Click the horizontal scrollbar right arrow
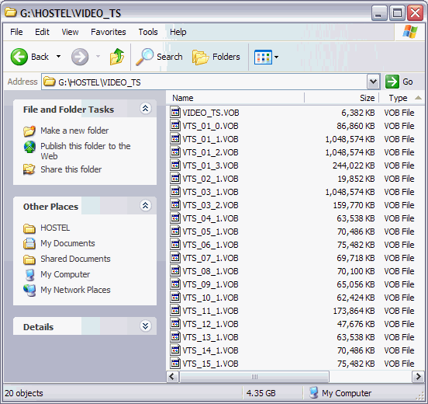The image size is (428, 404). [x=418, y=377]
